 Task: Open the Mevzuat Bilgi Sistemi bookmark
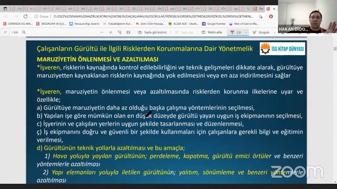(84, 24)
